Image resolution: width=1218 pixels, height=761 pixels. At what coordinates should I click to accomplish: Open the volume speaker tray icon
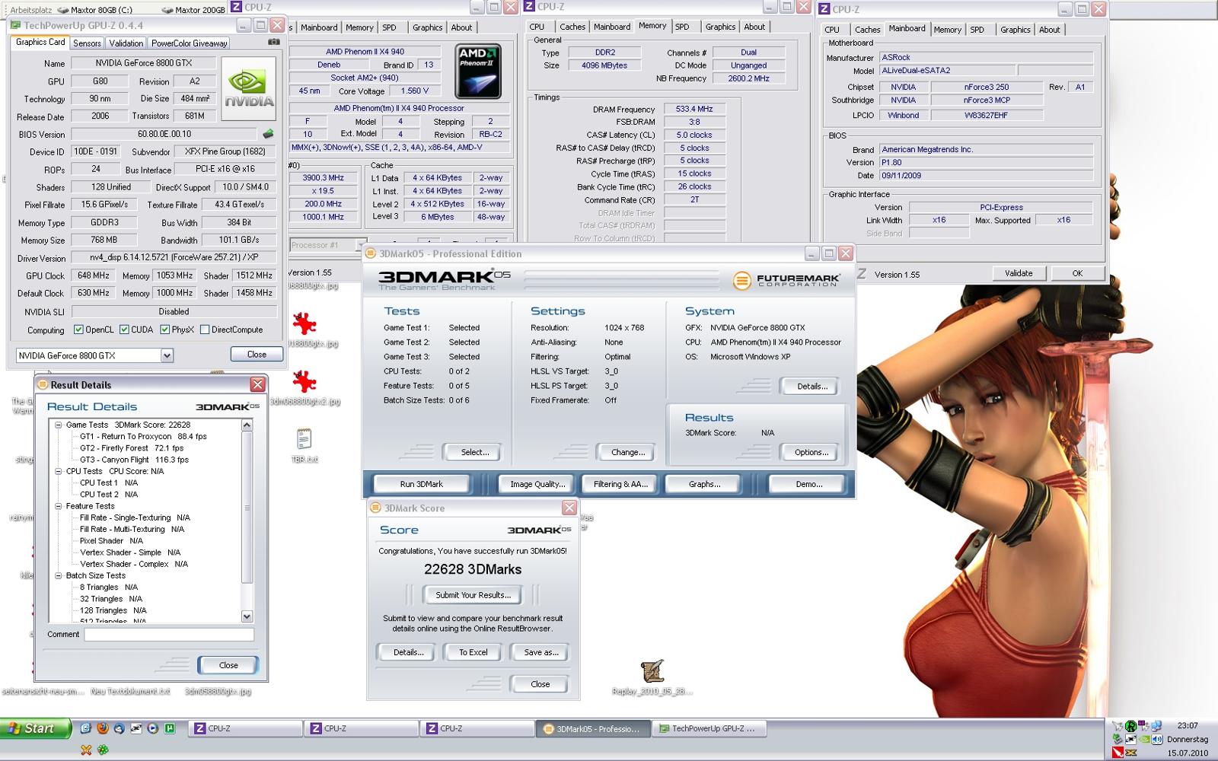pos(1157,739)
